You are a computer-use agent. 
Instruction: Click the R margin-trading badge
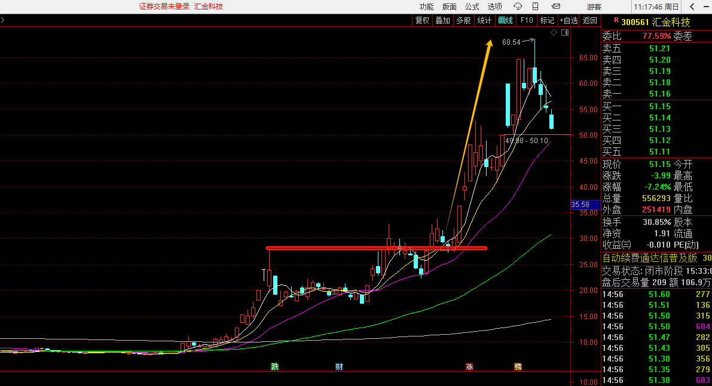(616, 20)
